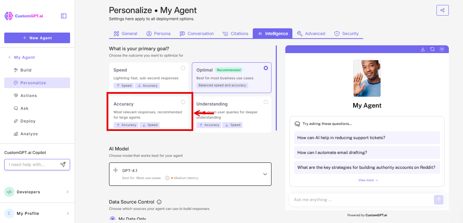This screenshot has width=463, height=223.
Task: Expand View more sample questions
Action: (367, 180)
